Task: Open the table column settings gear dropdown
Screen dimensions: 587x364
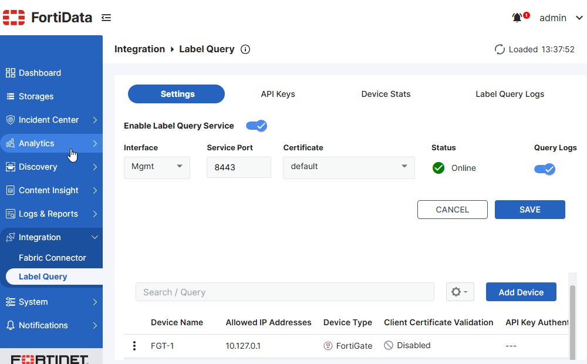Action: (x=460, y=292)
